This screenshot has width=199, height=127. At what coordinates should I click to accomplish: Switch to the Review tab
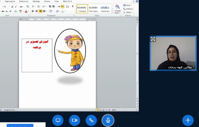tap(47, 1)
